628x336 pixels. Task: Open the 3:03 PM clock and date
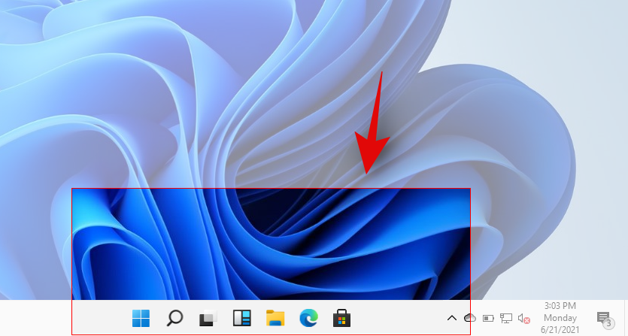coord(560,318)
